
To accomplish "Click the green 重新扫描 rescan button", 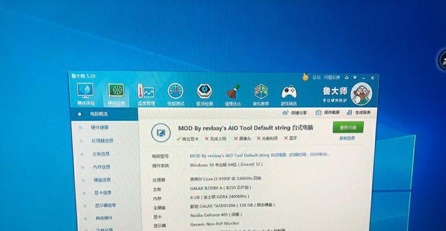I will (348, 128).
